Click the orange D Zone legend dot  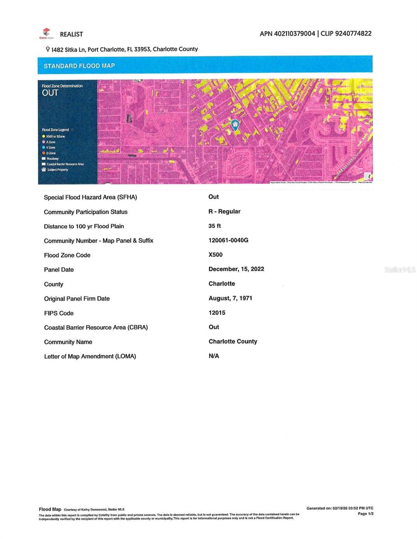pos(44,153)
